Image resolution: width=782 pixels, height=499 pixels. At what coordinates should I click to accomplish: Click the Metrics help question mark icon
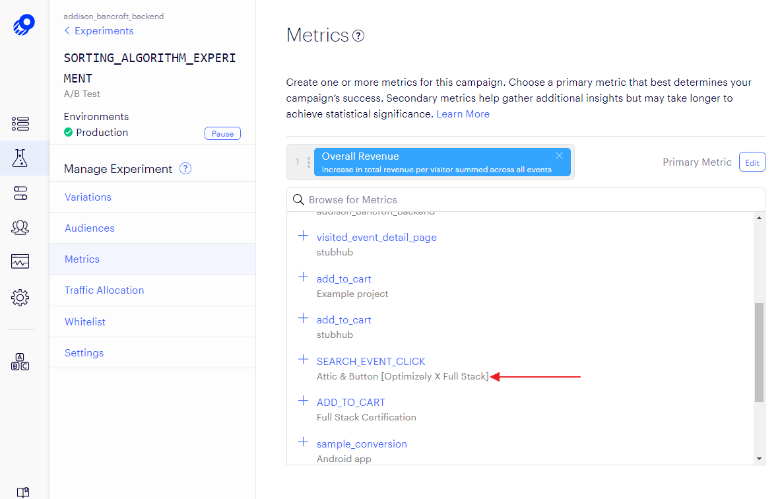click(x=358, y=36)
